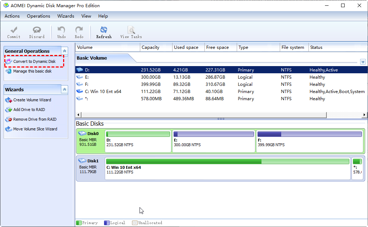368x227 pixels.
Task: Click the Disk0 disk icon
Action: coord(82,134)
